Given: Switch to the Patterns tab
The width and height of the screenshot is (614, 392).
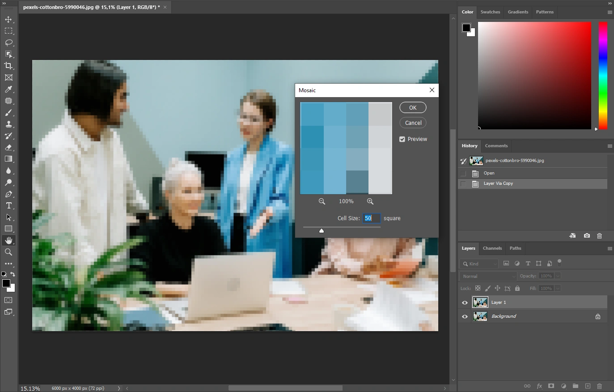Looking at the screenshot, I should tap(545, 12).
